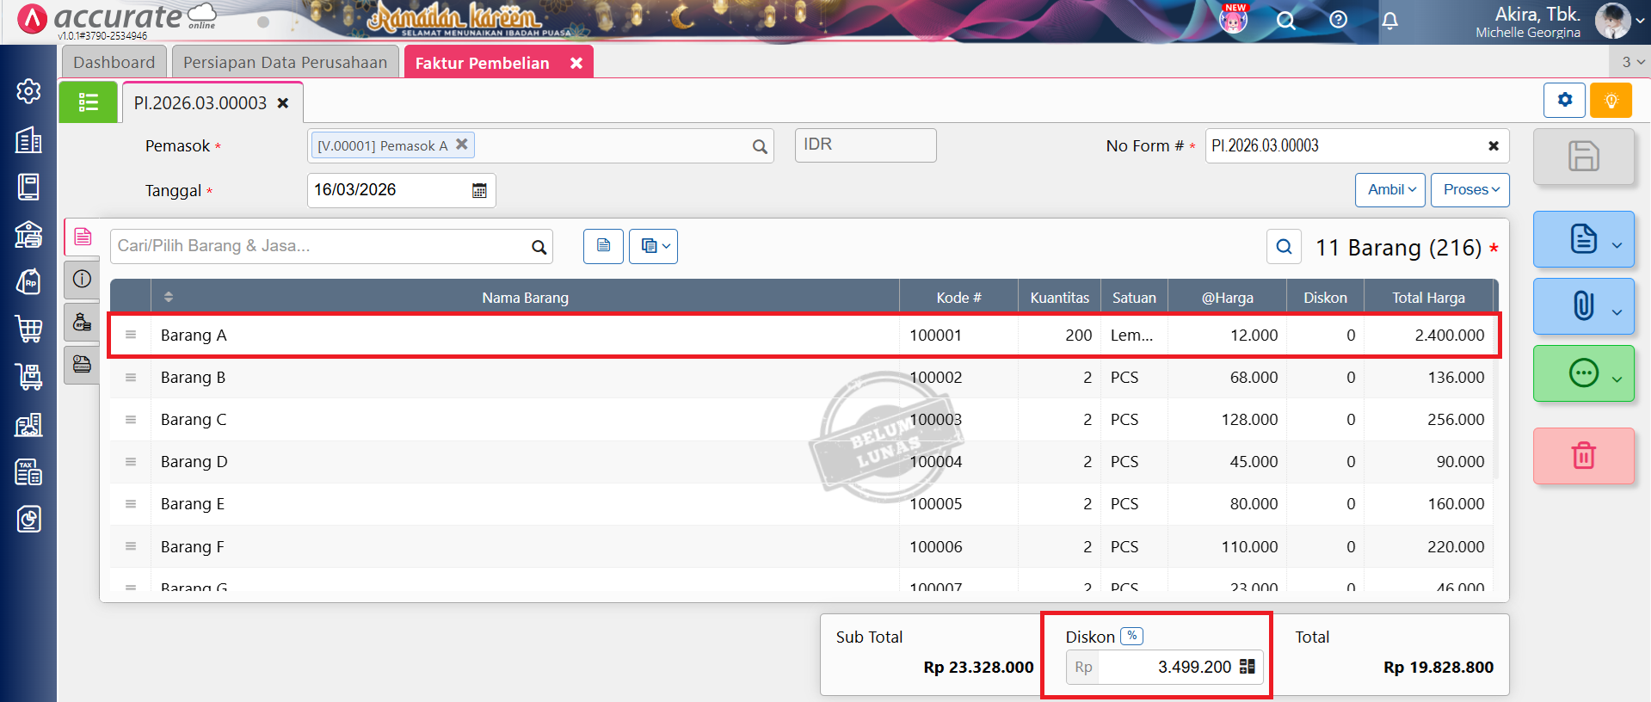Toggle sort order in table header
Screen dimensions: 1651x702
[169, 298]
